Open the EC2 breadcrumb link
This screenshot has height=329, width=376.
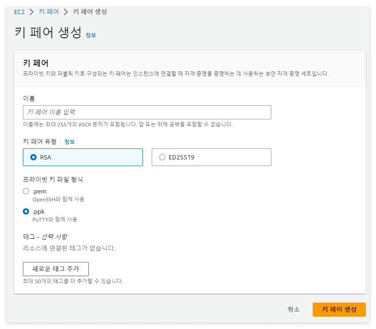click(x=19, y=12)
